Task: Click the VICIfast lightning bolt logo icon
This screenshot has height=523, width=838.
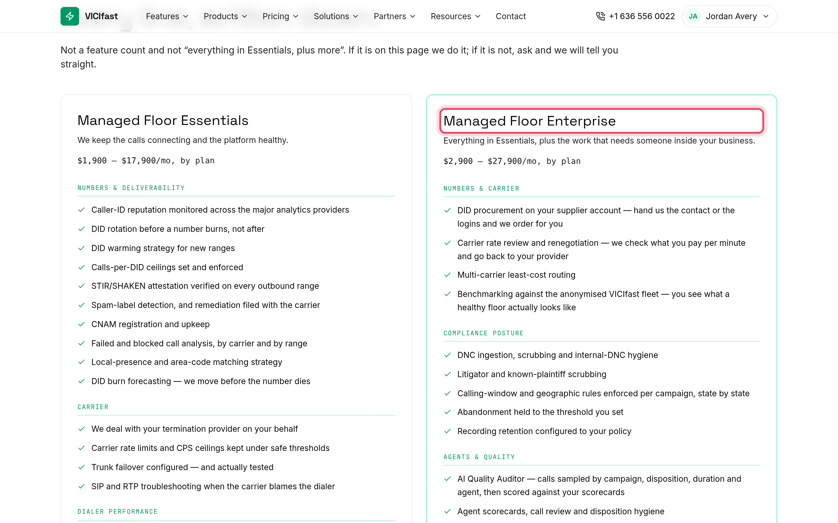Action: coord(70,16)
